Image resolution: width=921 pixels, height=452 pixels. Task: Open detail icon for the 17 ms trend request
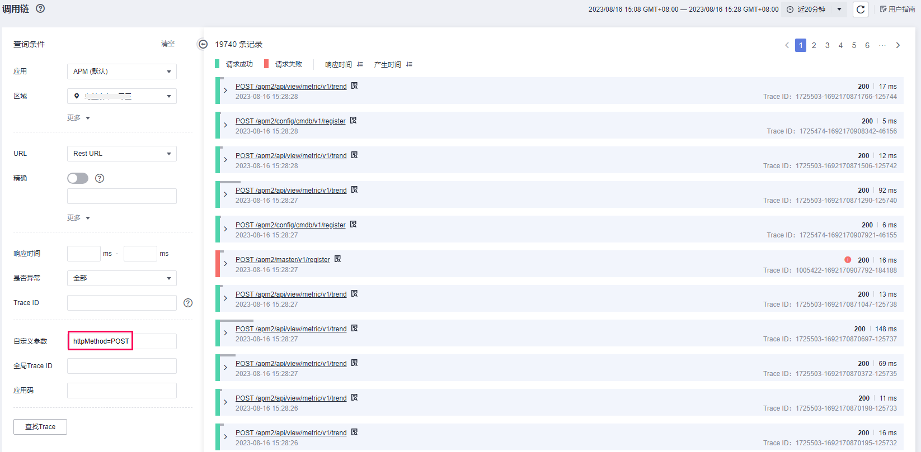point(354,86)
